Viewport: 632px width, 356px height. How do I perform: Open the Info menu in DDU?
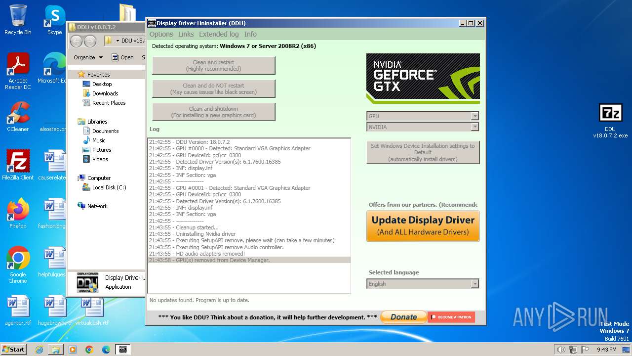click(250, 34)
